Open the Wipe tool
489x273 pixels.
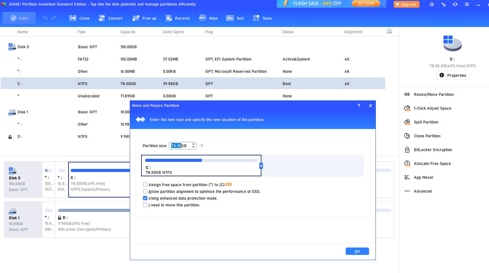[203, 18]
